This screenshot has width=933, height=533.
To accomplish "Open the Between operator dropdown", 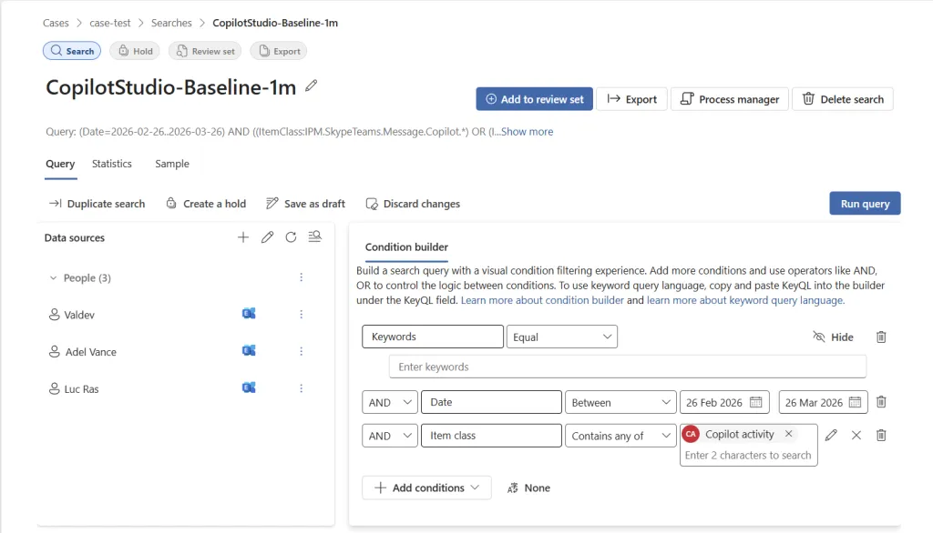I will [x=620, y=402].
